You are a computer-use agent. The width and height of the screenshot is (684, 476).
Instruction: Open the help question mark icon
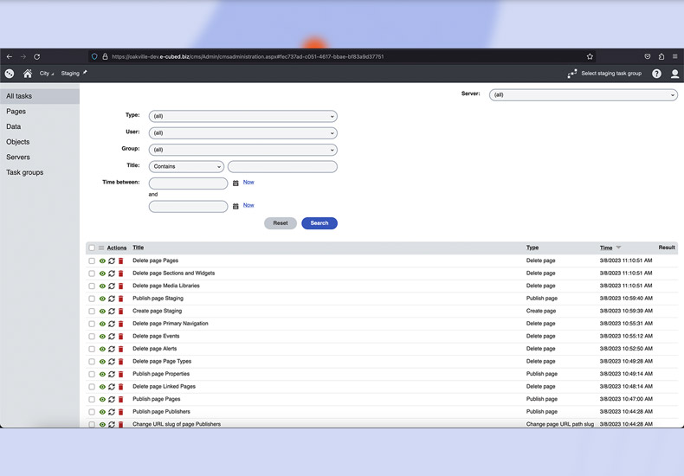pos(656,74)
